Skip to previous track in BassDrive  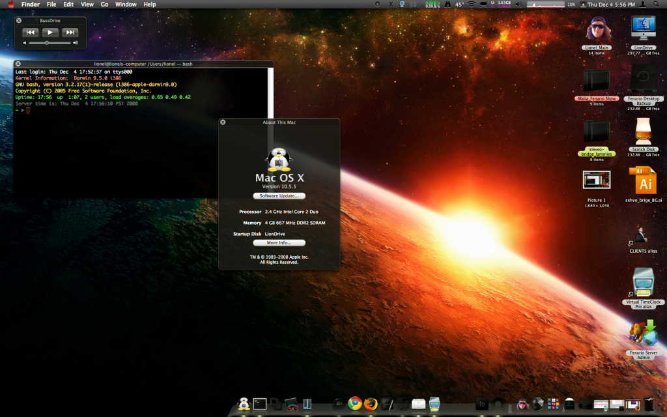coord(30,33)
